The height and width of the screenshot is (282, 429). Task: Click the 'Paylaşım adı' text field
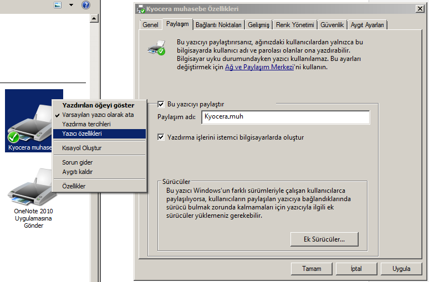coord(285,117)
